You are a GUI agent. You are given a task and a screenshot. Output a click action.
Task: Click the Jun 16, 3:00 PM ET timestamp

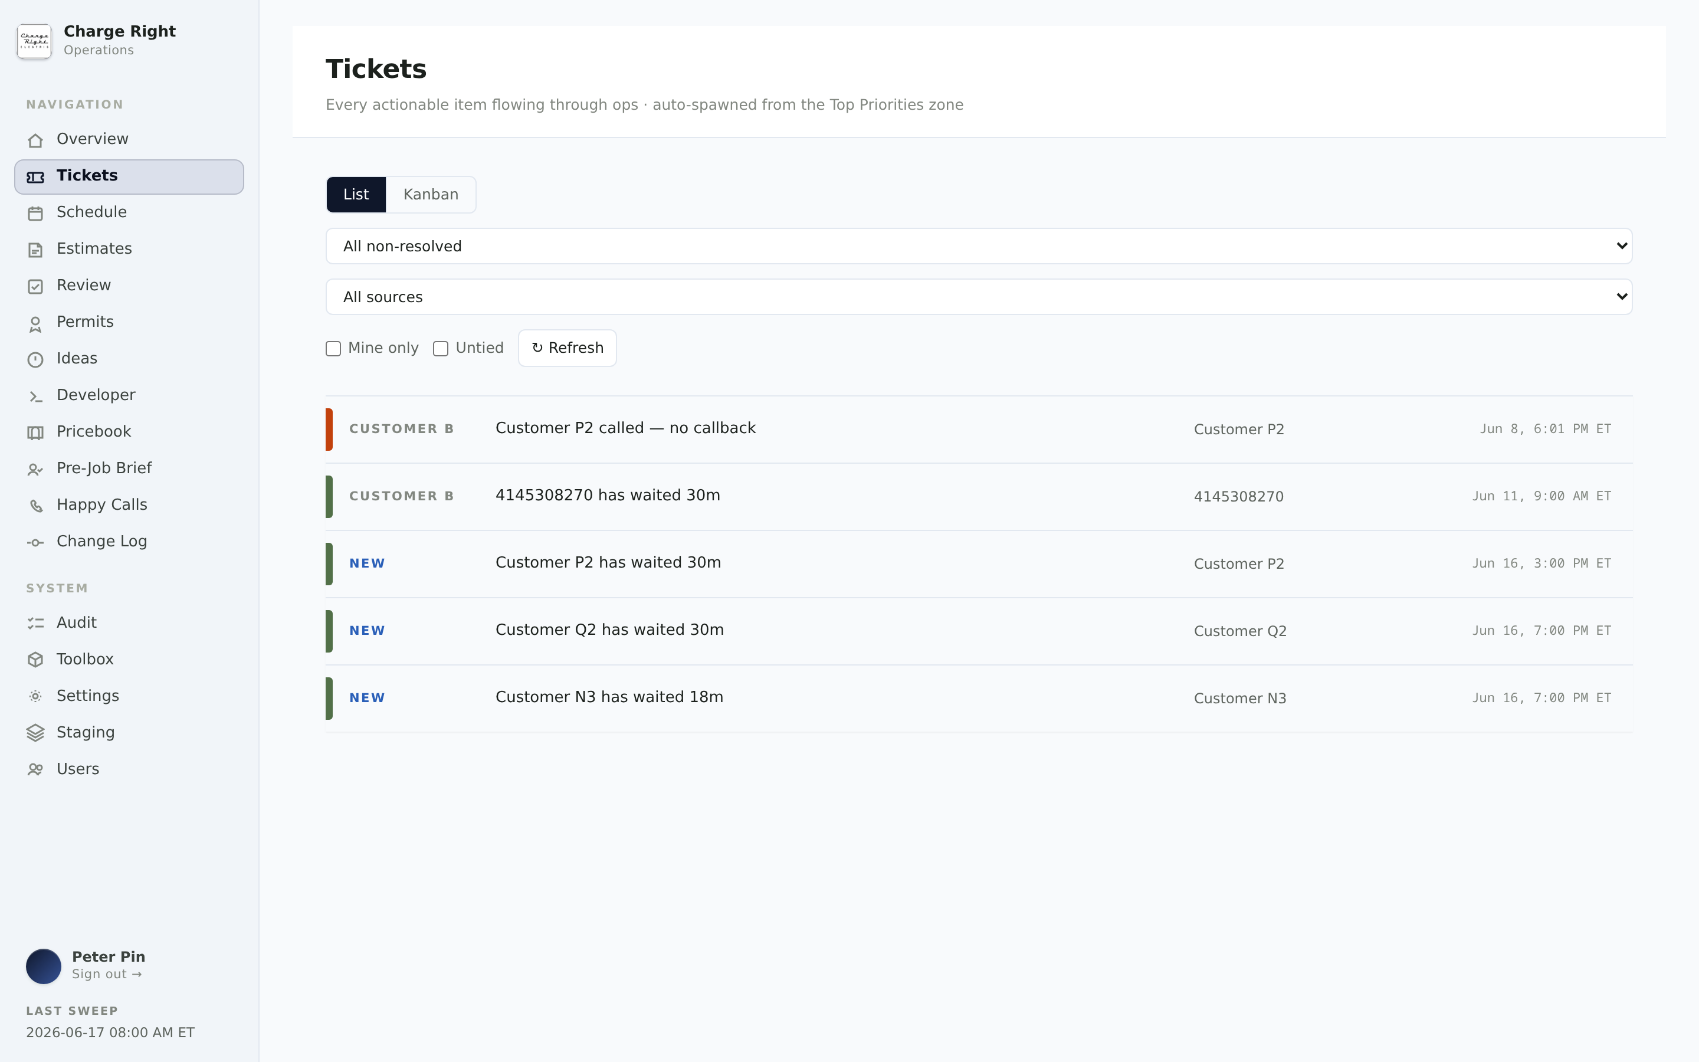click(1541, 564)
